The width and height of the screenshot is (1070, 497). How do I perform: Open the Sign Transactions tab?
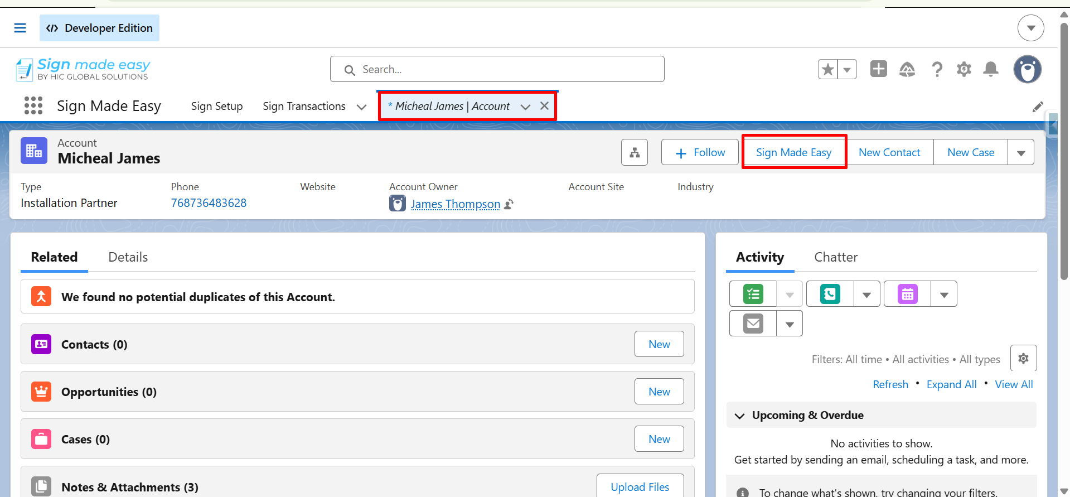point(304,106)
